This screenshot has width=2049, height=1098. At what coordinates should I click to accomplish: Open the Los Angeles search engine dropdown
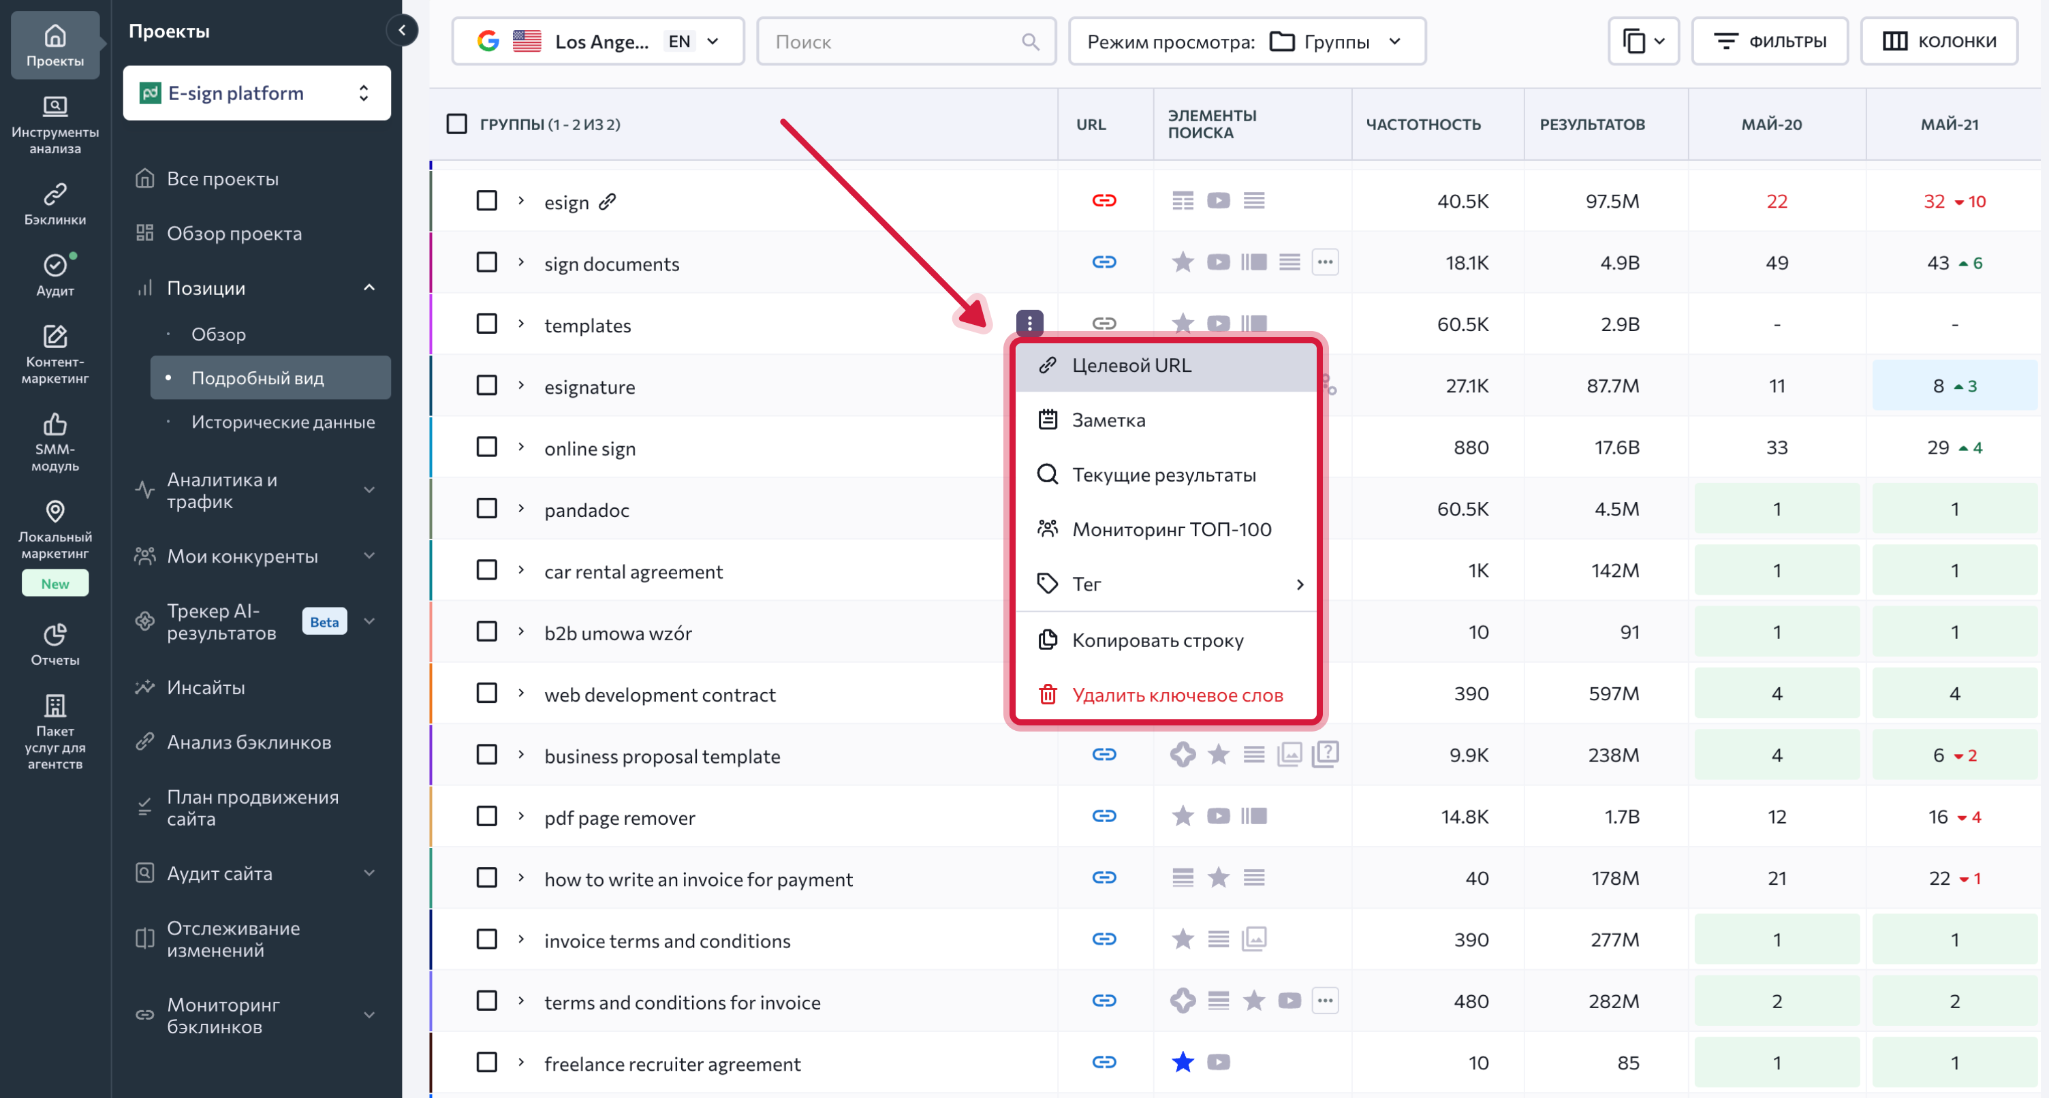pos(598,42)
